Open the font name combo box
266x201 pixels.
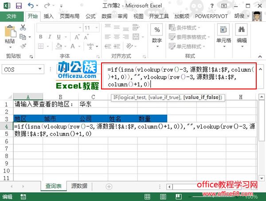59,27
